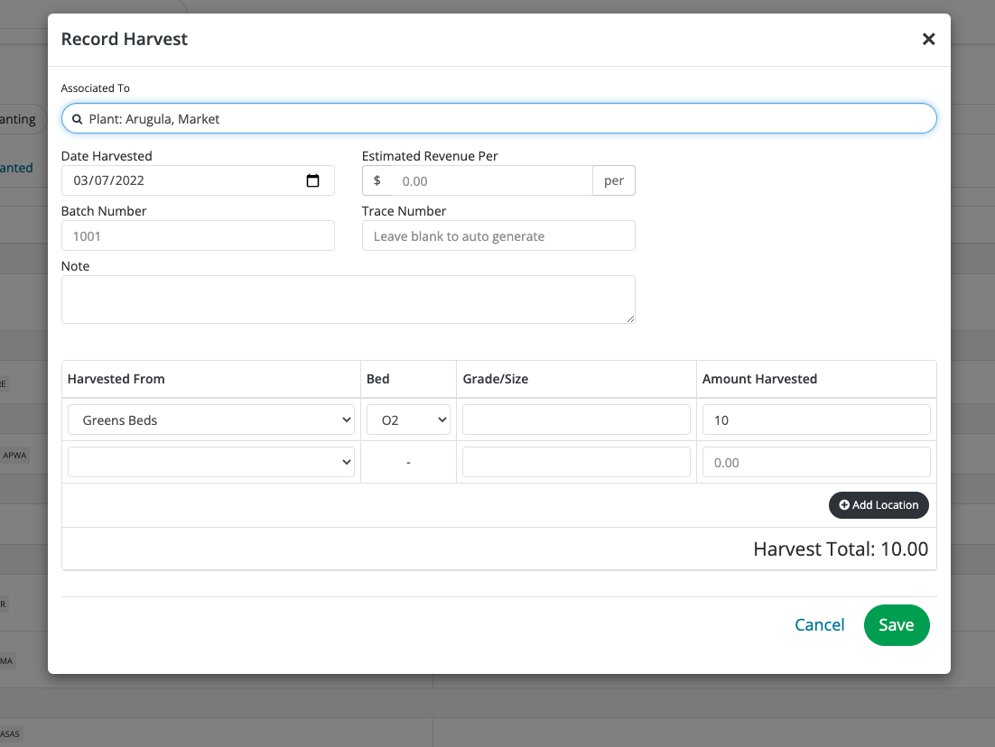Click the dollar sign revenue prefix
The width and height of the screenshot is (995, 747).
(x=377, y=181)
